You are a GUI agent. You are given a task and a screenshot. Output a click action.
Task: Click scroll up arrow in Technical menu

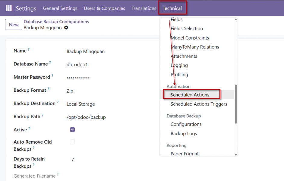click(236, 20)
